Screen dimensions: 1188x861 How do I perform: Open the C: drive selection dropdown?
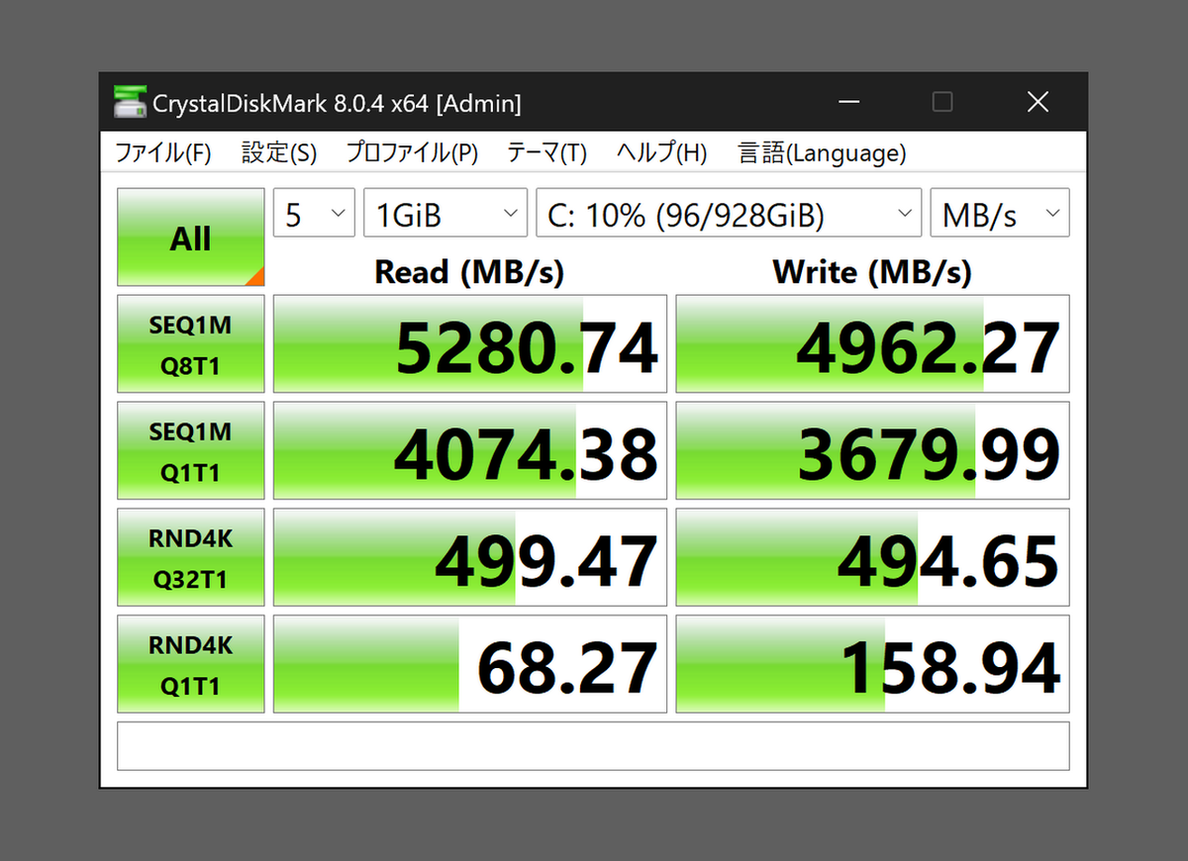tap(729, 213)
